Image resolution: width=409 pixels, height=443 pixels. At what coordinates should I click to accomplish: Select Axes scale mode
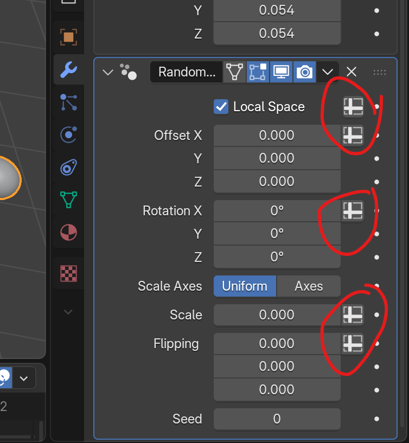[x=309, y=286]
